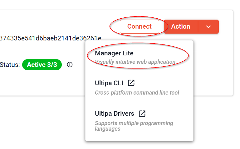Click the info icon next to status badge
The image size is (240, 149).
point(70,65)
